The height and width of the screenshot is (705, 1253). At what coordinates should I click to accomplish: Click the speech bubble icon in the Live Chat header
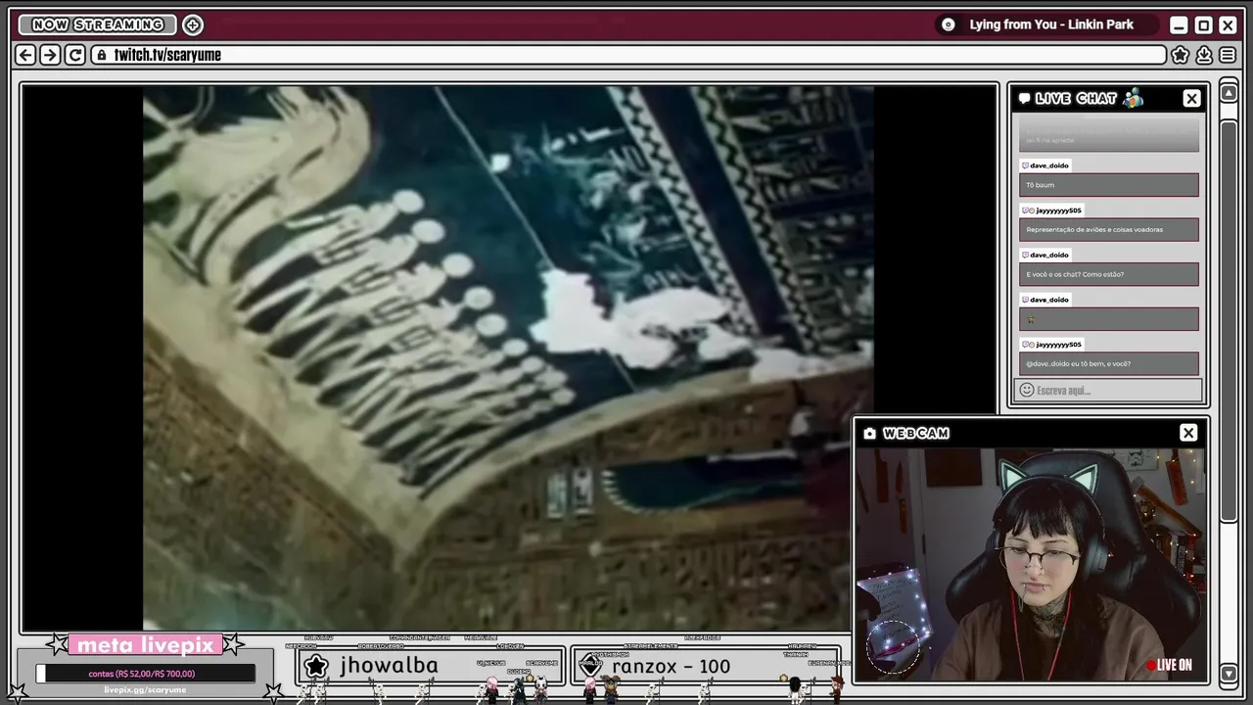[1024, 98]
